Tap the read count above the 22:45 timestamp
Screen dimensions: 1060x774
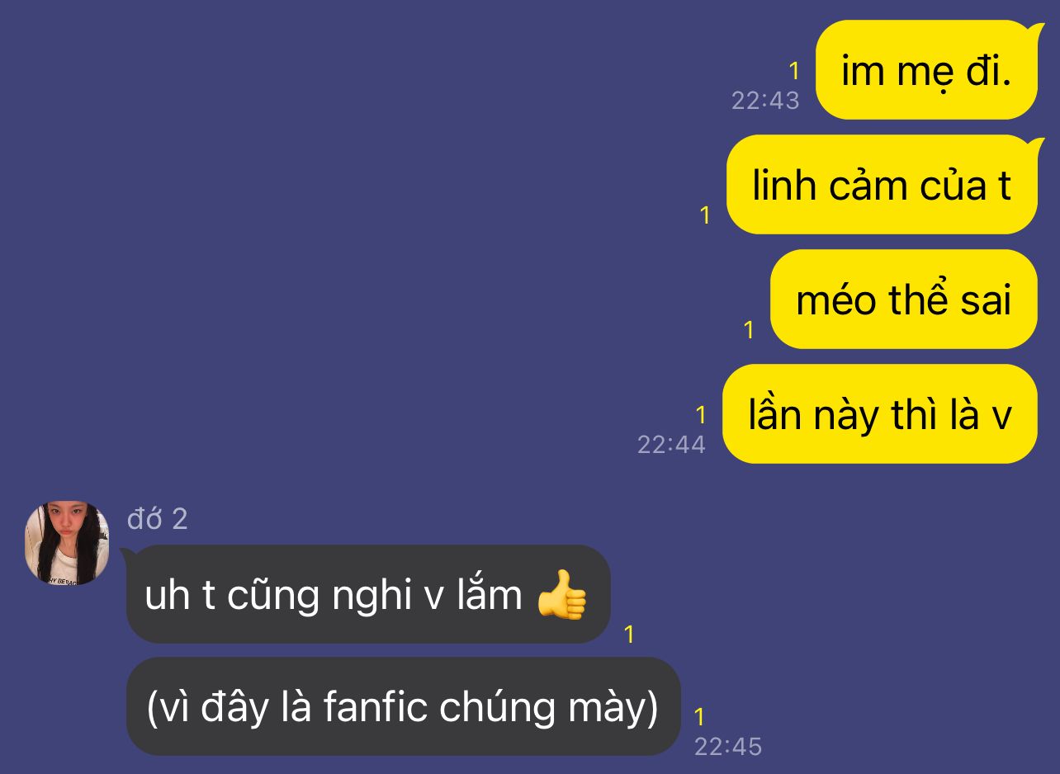pos(699,717)
